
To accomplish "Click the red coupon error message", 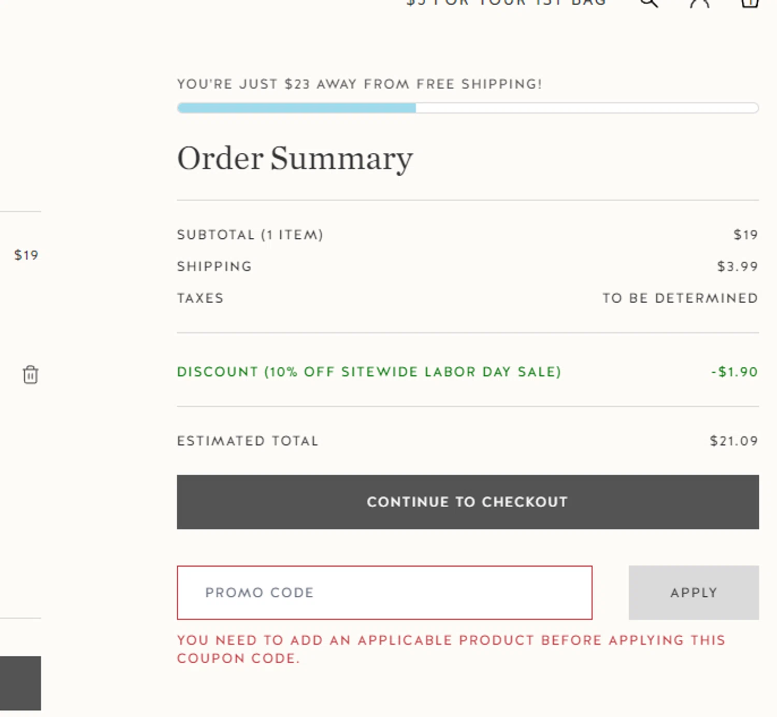I will click(451, 649).
